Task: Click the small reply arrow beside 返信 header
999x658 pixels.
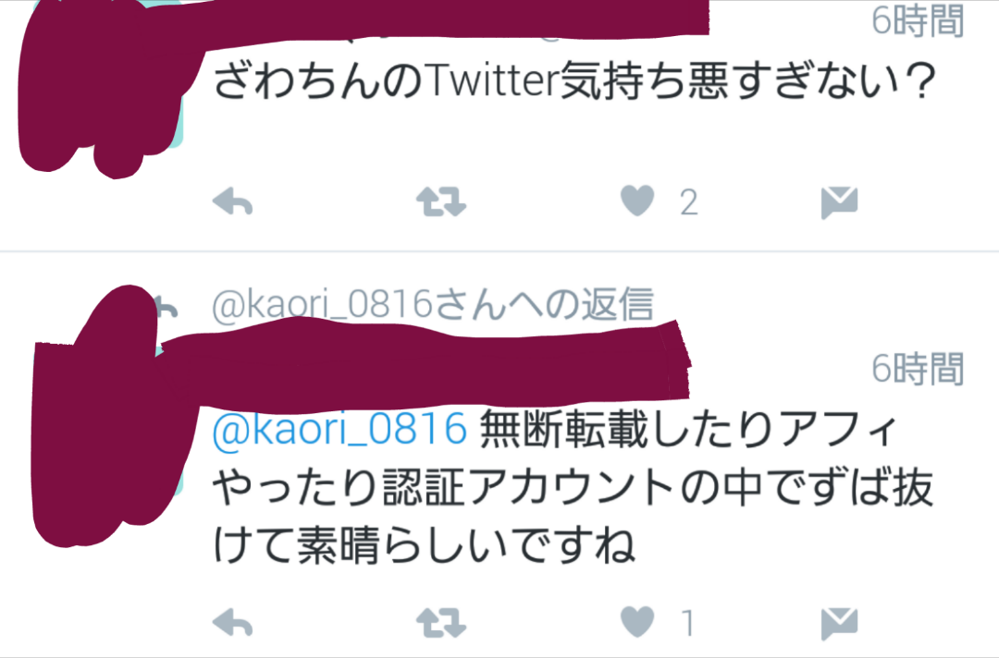Action: click(166, 308)
